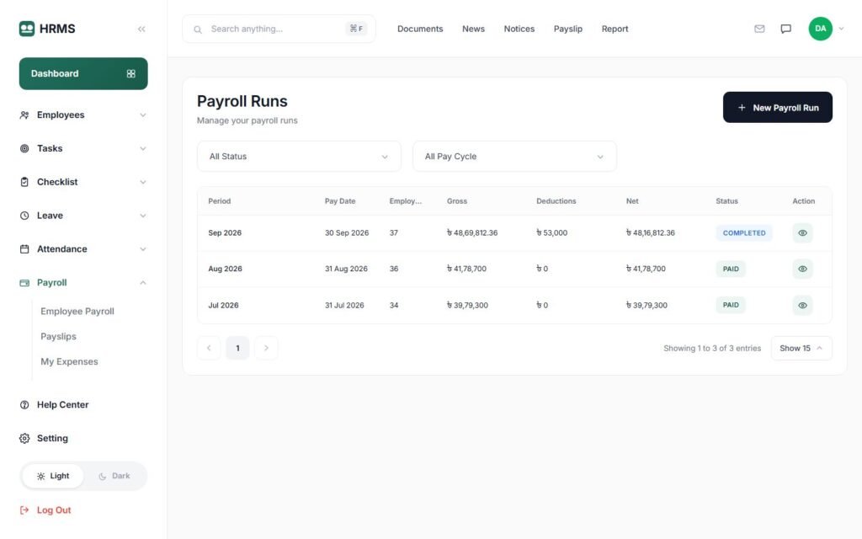Go to previous page arrow

click(x=209, y=348)
